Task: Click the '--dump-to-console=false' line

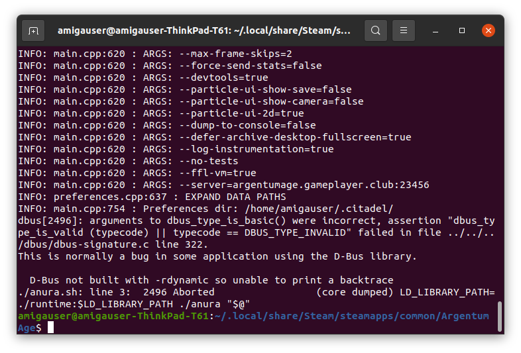Action: click(x=167, y=126)
